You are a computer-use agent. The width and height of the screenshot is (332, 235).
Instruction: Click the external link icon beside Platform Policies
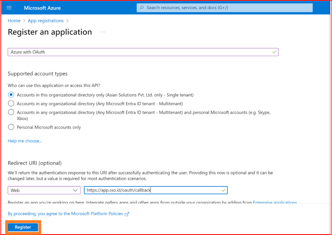[127, 214]
